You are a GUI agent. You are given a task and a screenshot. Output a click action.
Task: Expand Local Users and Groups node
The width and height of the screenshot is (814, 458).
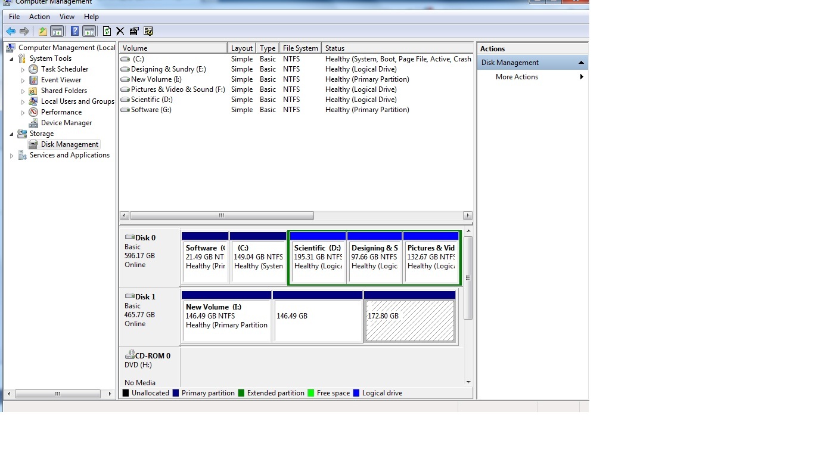pos(23,101)
